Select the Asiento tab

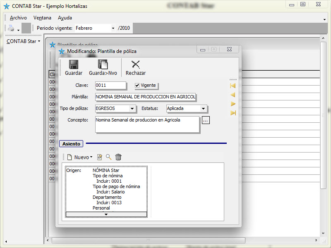pos(71,144)
